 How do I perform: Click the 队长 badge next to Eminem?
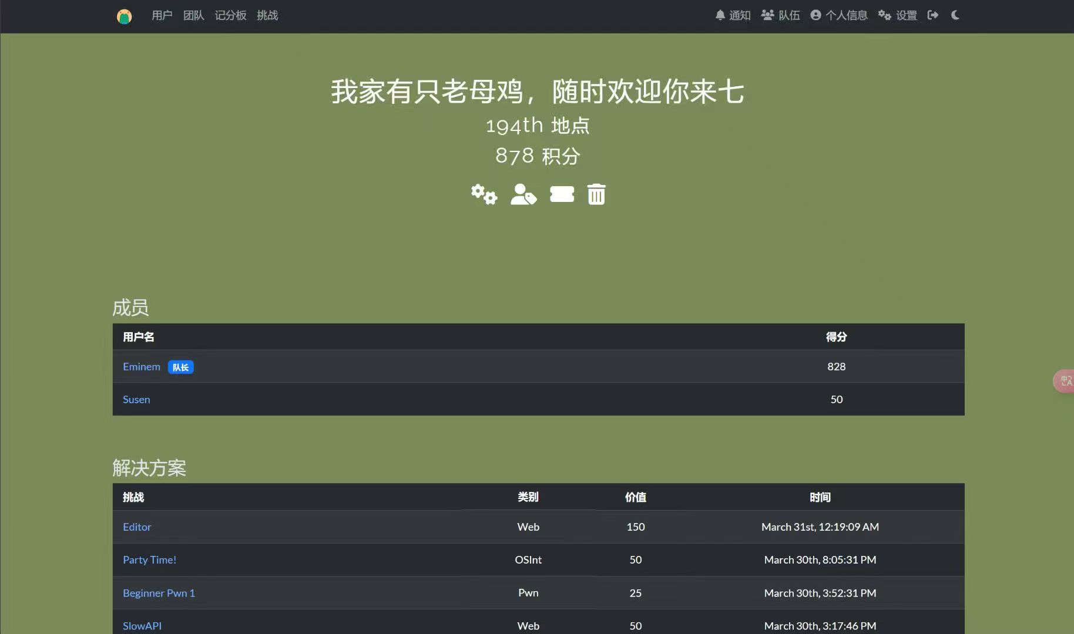click(180, 366)
